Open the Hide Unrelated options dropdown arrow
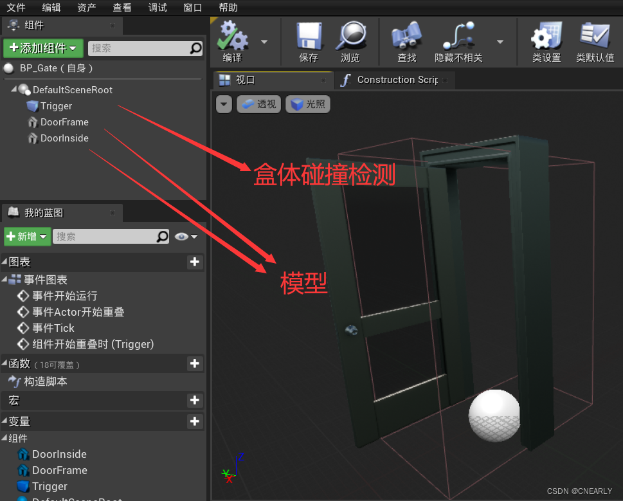The width and height of the screenshot is (623, 501). pyautogui.click(x=500, y=41)
